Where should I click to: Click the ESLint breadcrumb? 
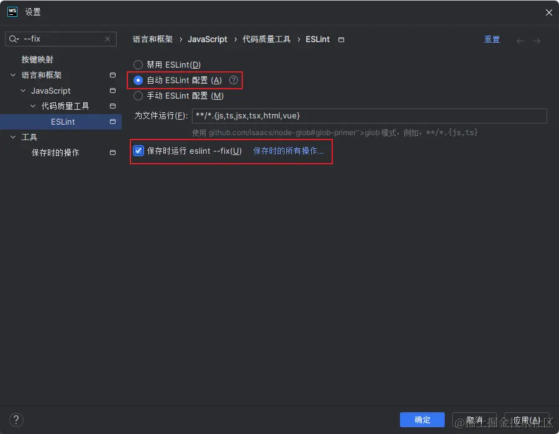coord(317,39)
